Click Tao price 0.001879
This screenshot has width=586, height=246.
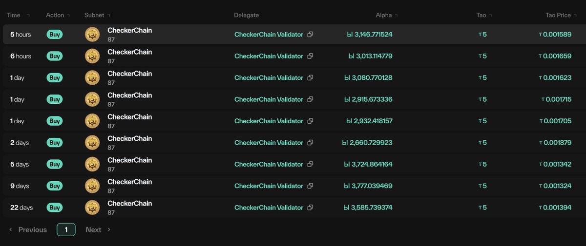tap(555, 143)
